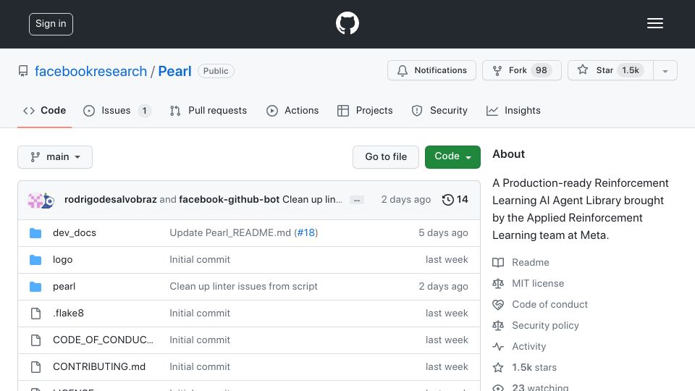Switch to the Actions tab
The image size is (695, 391).
(x=292, y=110)
